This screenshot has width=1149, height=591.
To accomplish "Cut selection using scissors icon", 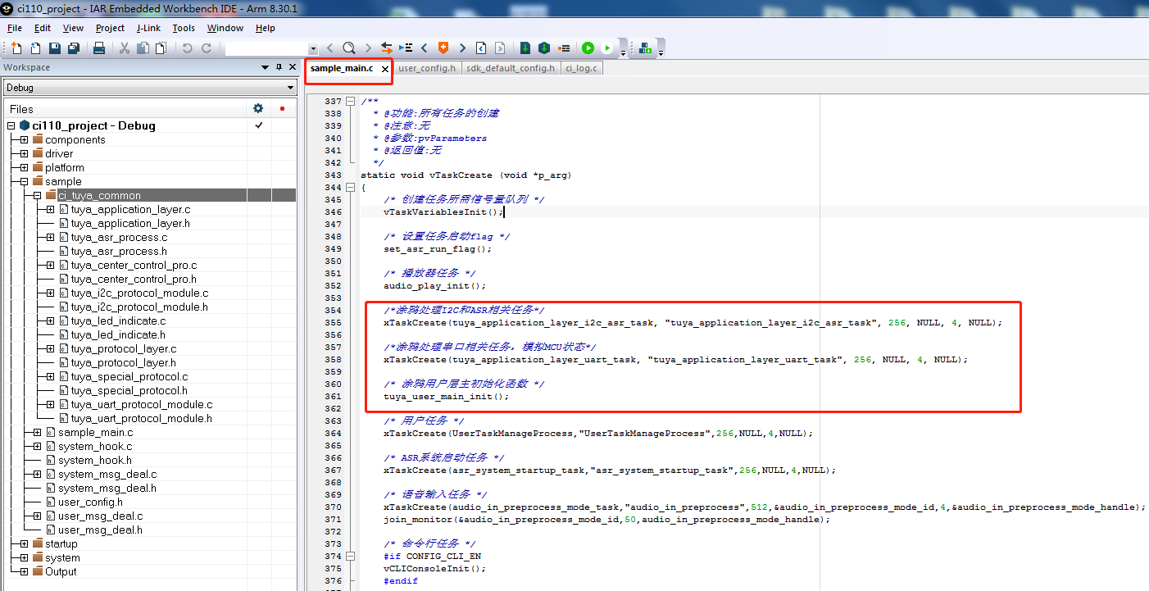I will click(125, 48).
